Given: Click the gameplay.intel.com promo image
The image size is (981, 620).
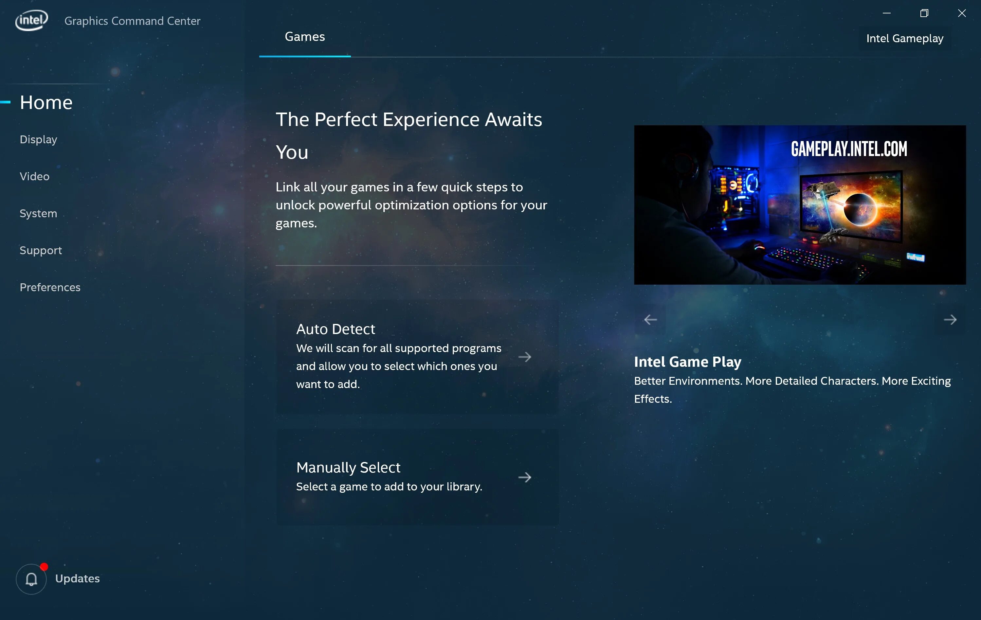Looking at the screenshot, I should (799, 205).
